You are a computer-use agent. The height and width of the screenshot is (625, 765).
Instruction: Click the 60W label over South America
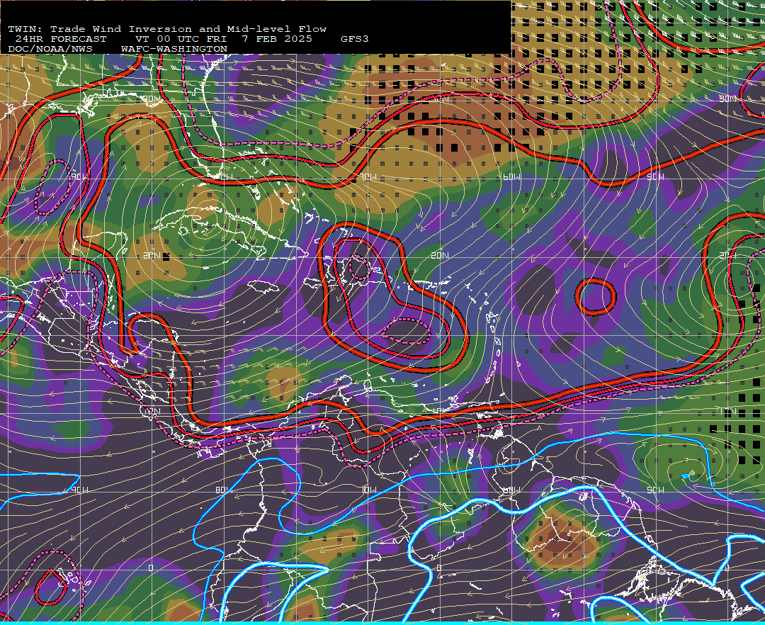(511, 490)
